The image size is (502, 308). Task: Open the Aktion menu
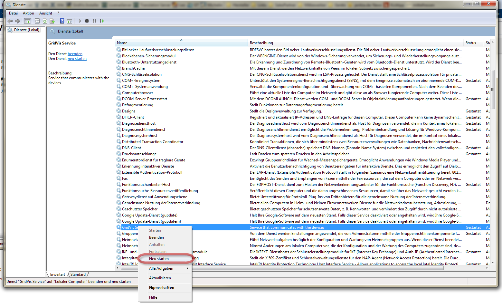[x=28, y=13]
